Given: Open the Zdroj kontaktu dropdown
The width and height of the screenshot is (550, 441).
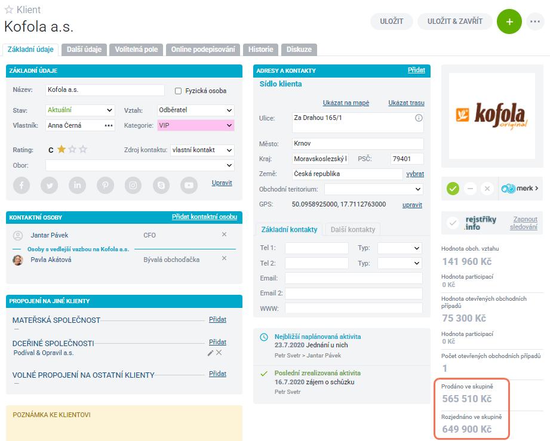Looking at the screenshot, I should click(202, 150).
